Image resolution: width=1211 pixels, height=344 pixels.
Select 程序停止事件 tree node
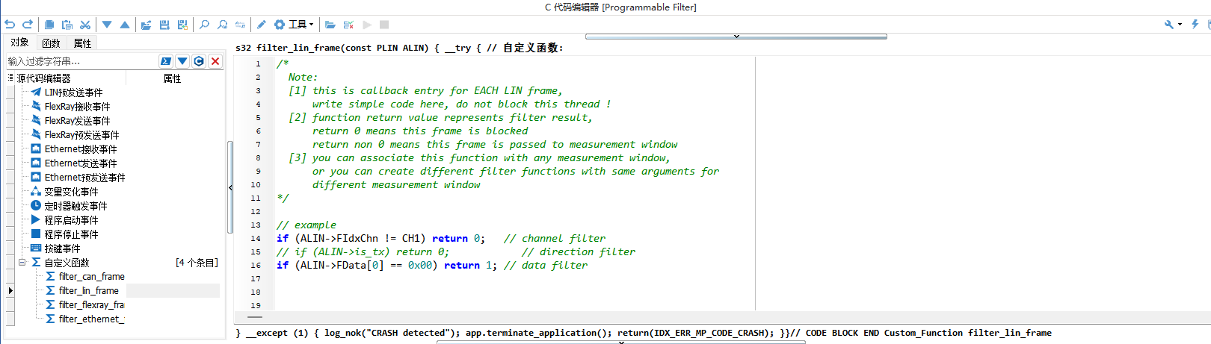71,234
